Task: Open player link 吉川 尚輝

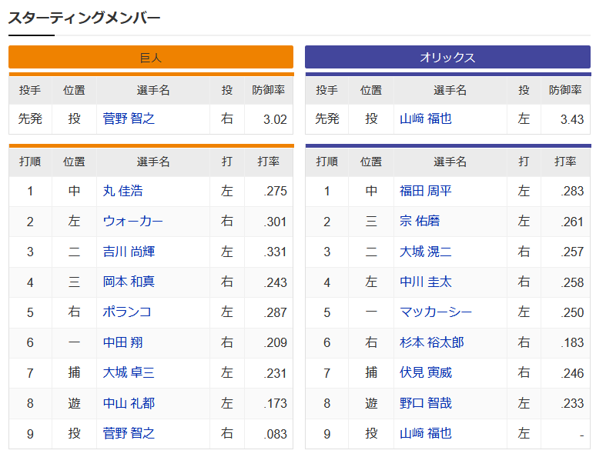Action: click(129, 252)
